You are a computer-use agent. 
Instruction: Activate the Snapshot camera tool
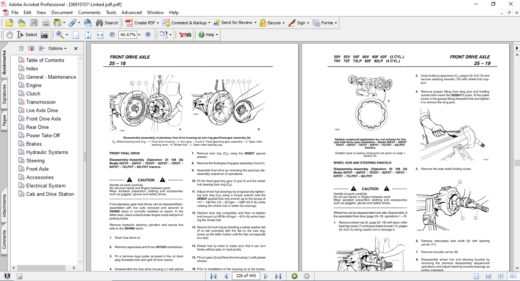(45, 35)
